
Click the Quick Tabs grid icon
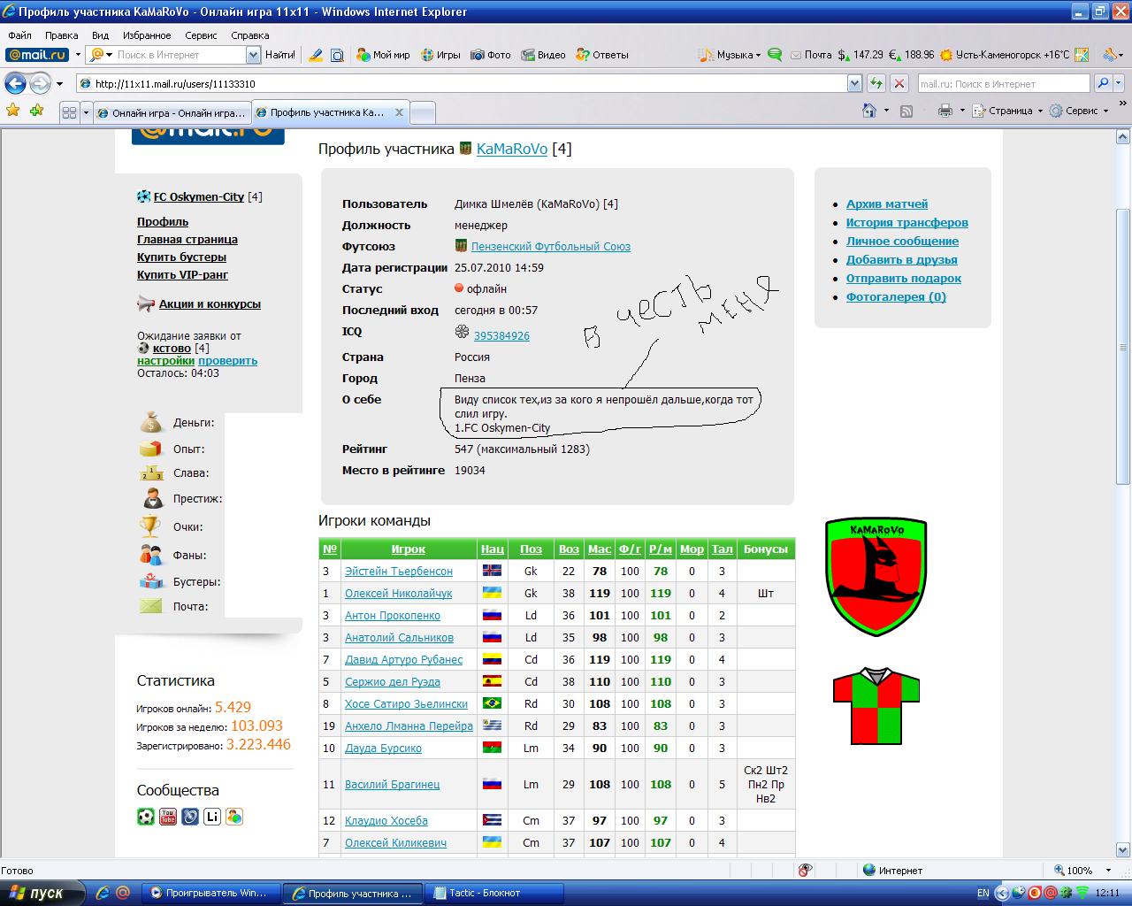(x=69, y=112)
